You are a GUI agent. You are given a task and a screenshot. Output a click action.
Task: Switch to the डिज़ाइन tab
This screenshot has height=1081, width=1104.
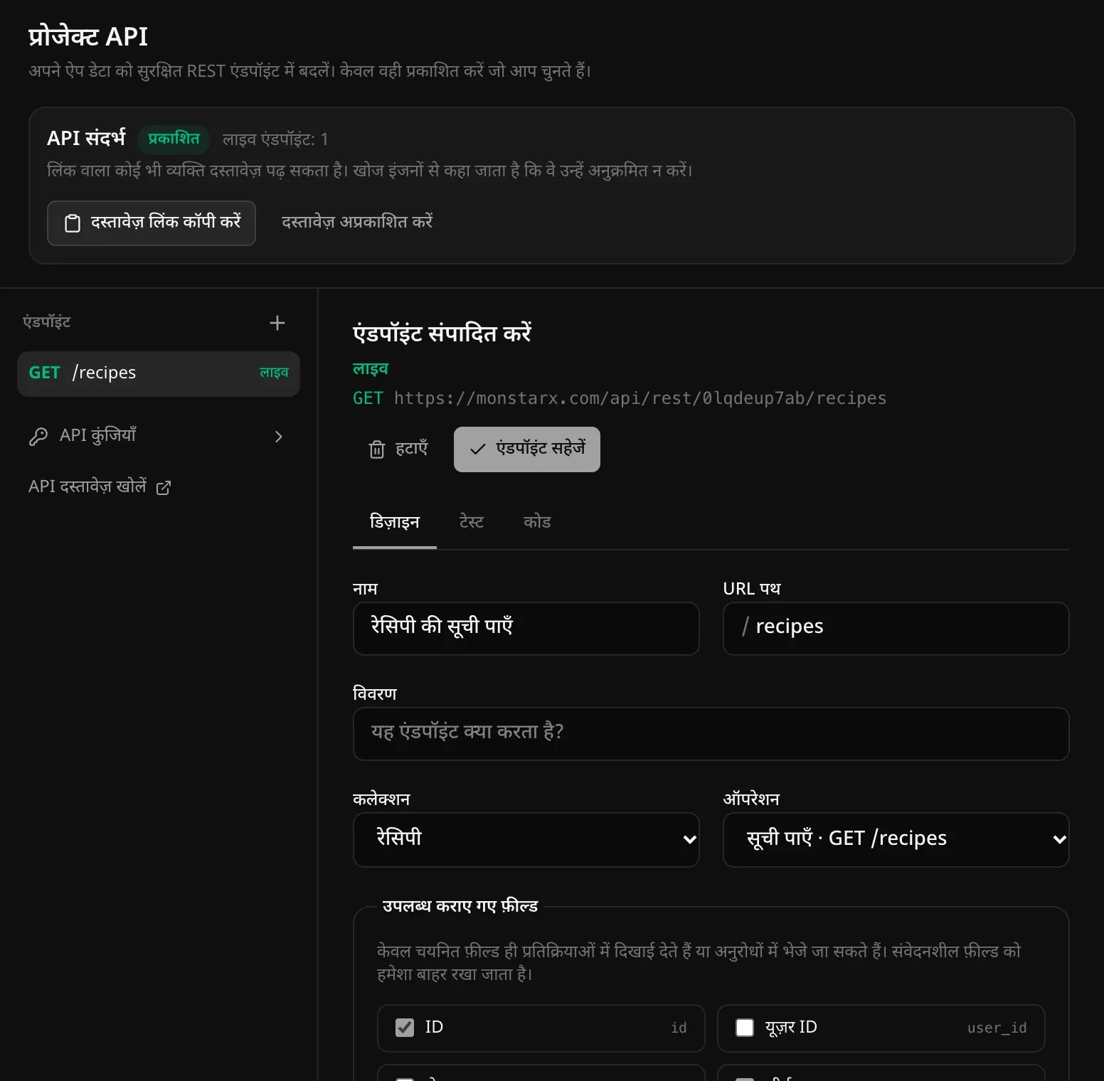click(395, 523)
